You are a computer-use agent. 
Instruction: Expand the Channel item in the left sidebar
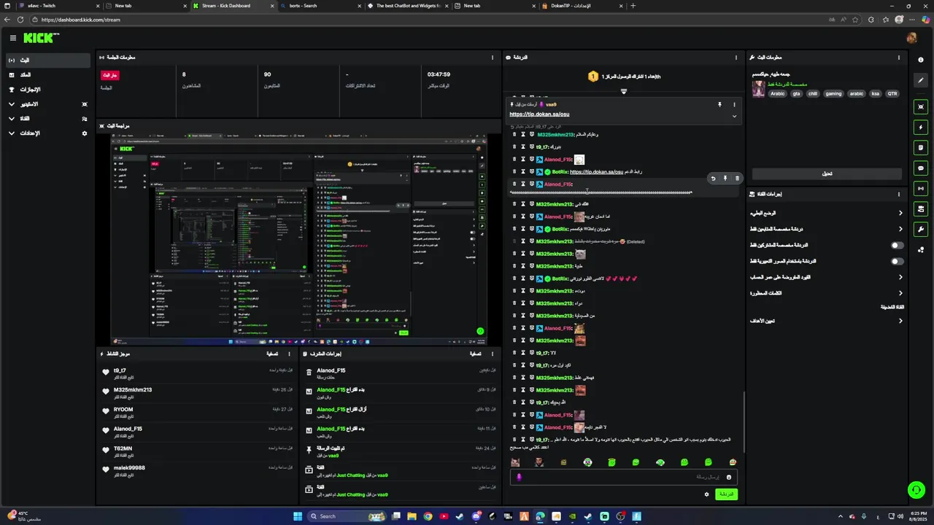[47, 119]
